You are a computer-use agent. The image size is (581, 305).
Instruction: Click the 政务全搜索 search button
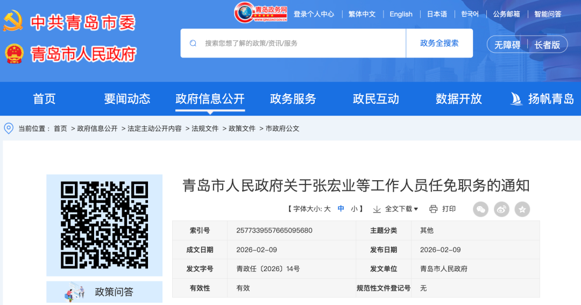pyautogui.click(x=440, y=43)
